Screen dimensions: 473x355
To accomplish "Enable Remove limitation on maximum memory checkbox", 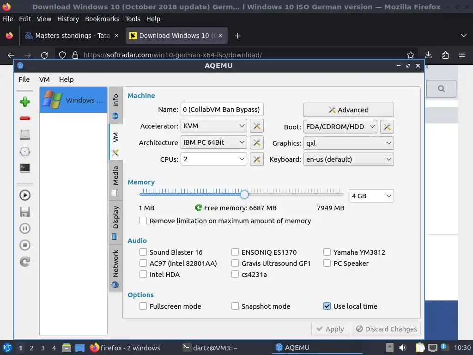I will point(143,220).
